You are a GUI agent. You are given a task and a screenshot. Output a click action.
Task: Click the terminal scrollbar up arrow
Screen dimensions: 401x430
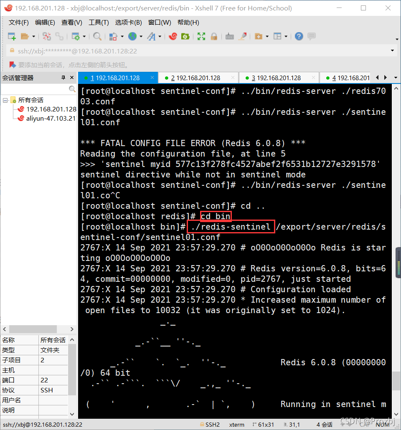coord(396,89)
